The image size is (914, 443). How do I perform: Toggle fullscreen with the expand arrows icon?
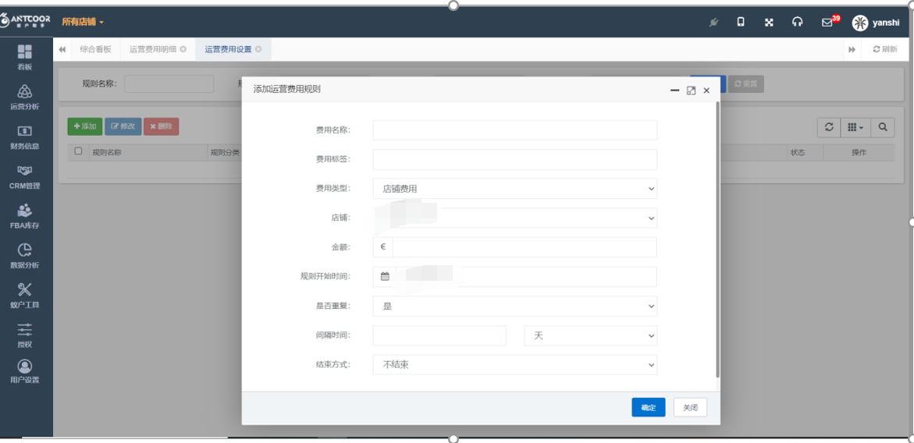[x=769, y=23]
